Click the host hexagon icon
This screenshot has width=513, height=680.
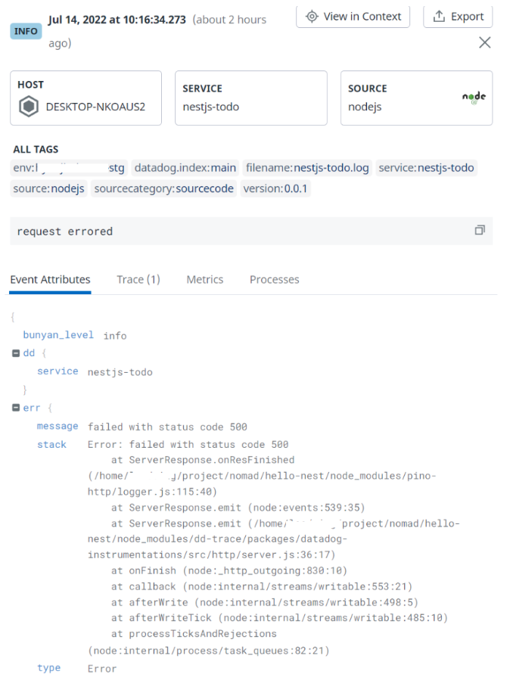[29, 107]
